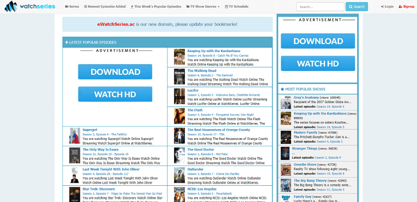Image resolution: width=417 pixels, height=202 pixels.
Task: Click DOWNLOAD button in main advertisement
Action: 115,72
